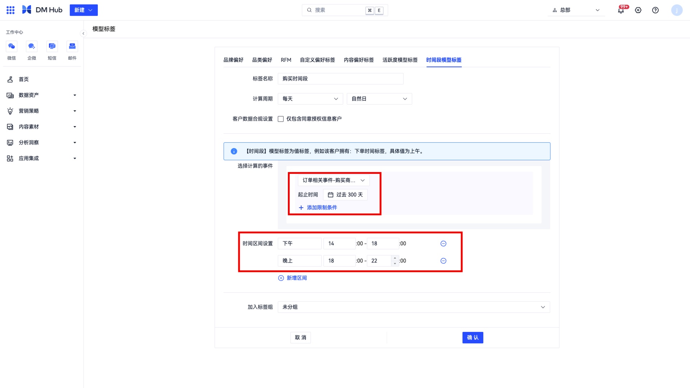The height and width of the screenshot is (388, 690).
Task: Expand the 营销策略 menu arrow
Action: tap(75, 111)
